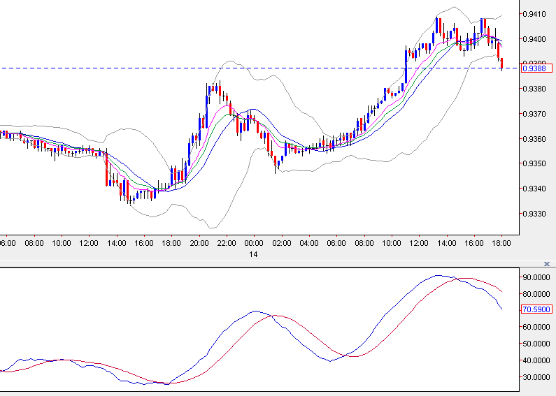Image resolution: width=556 pixels, height=396 pixels.
Task: Click the 30.0000 oscillator scale label
Action: point(536,377)
